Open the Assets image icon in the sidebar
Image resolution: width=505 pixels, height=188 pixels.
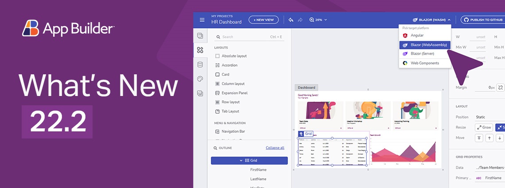click(200, 93)
